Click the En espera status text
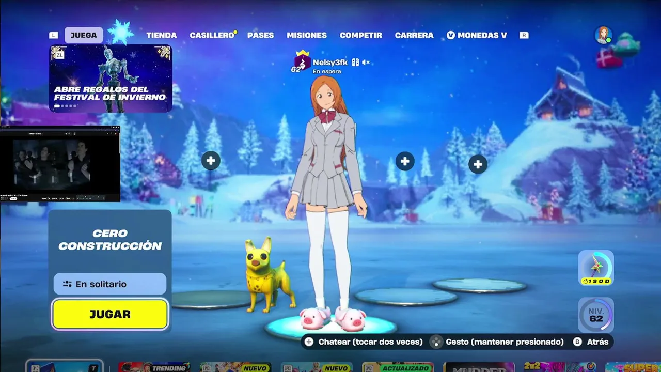The width and height of the screenshot is (661, 372). (327, 72)
